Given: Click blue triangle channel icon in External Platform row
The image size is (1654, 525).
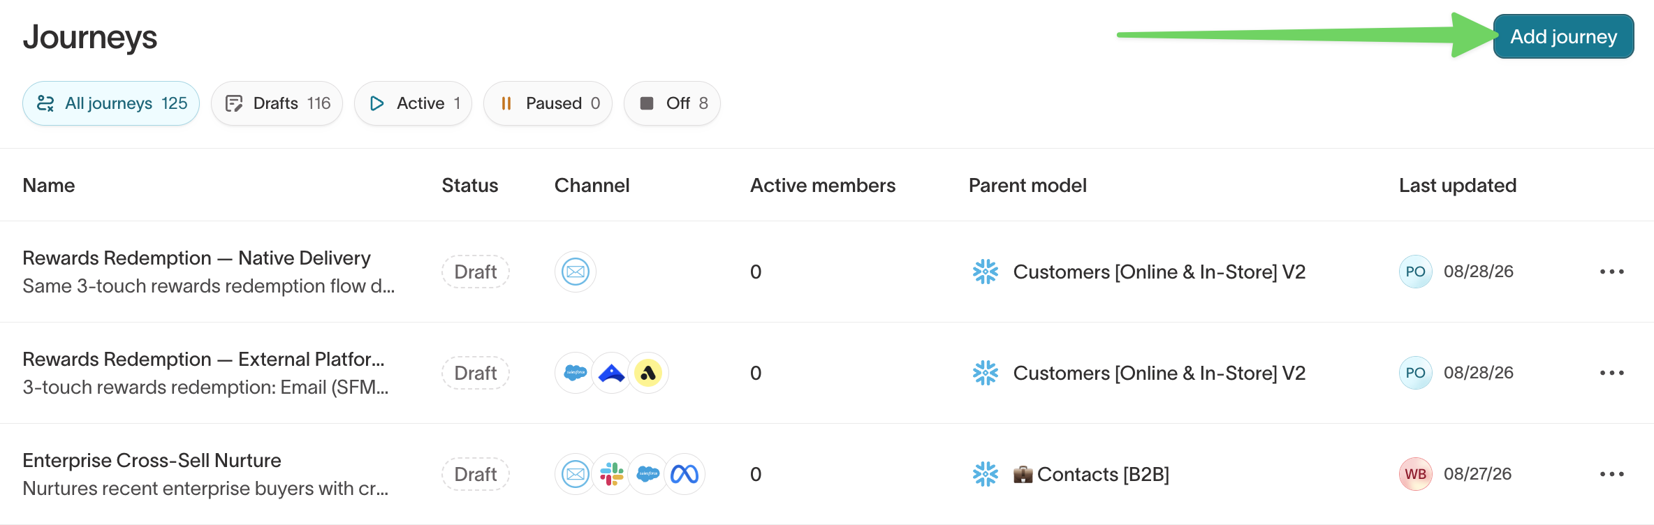Looking at the screenshot, I should pyautogui.click(x=612, y=373).
